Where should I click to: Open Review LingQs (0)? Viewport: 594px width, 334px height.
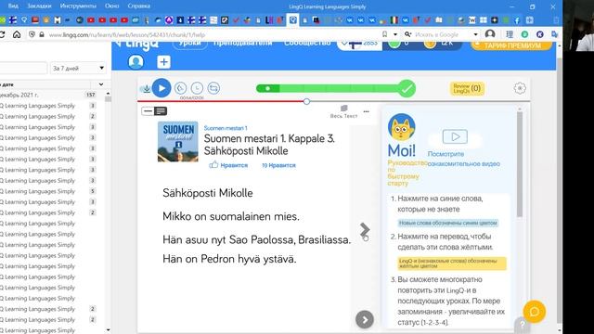pos(467,89)
